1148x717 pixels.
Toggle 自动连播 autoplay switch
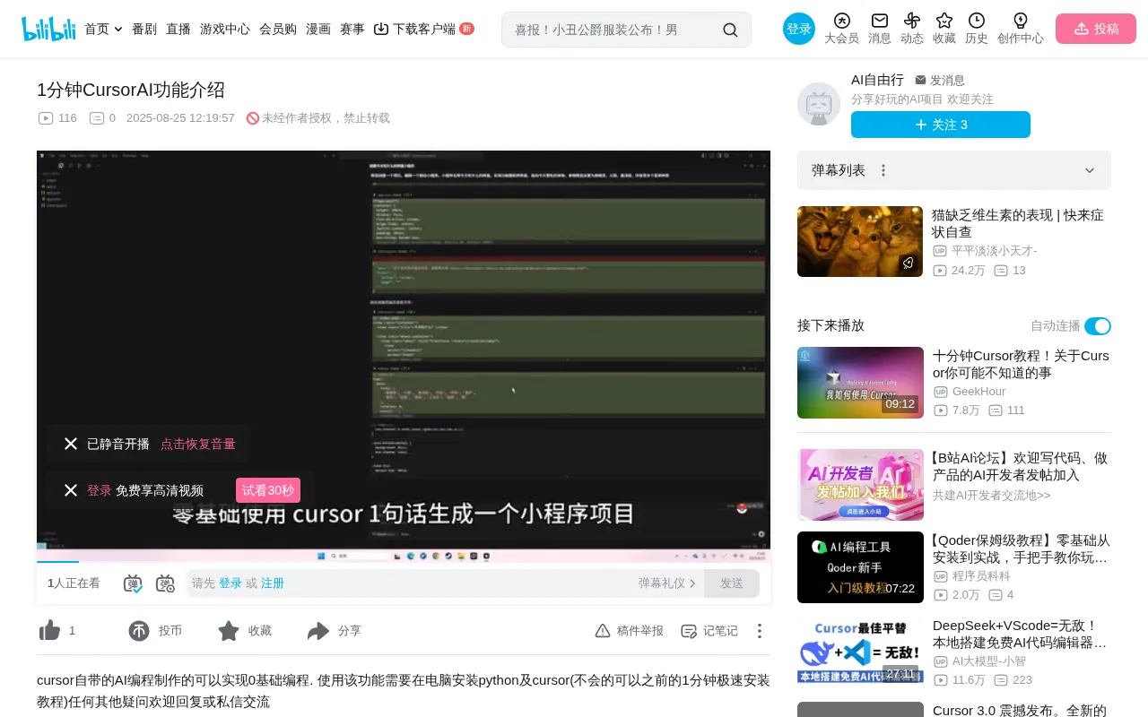(x=1098, y=326)
